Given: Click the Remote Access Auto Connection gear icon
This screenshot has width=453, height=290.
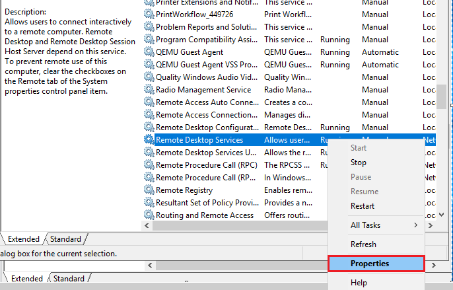Looking at the screenshot, I should [x=149, y=102].
